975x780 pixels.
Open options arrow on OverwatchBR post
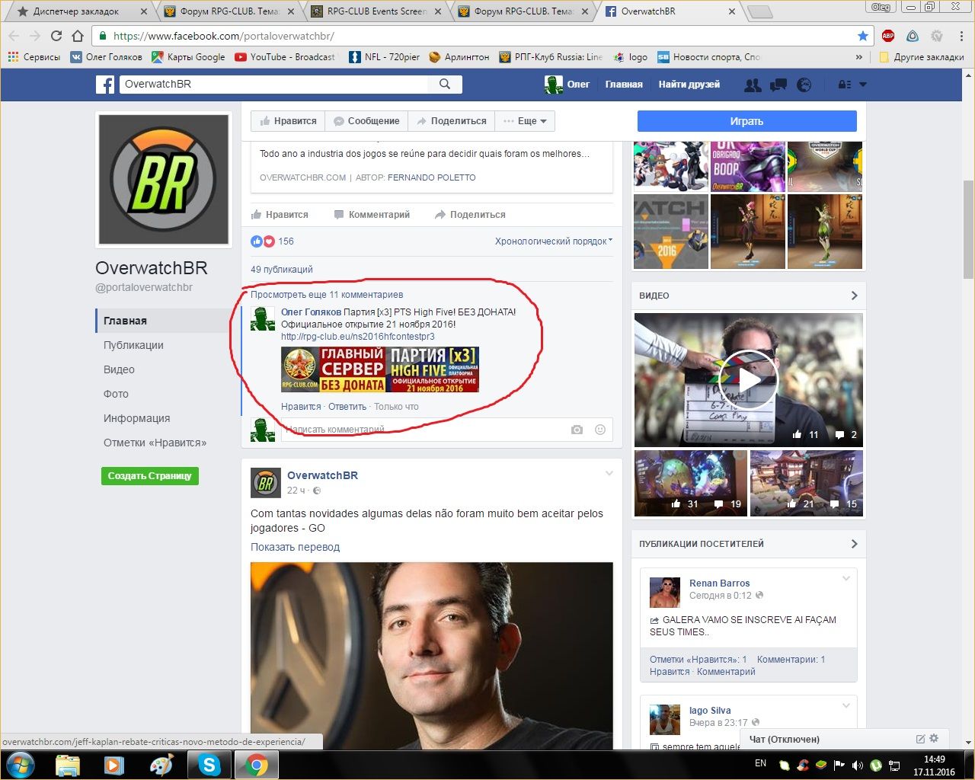tap(609, 474)
